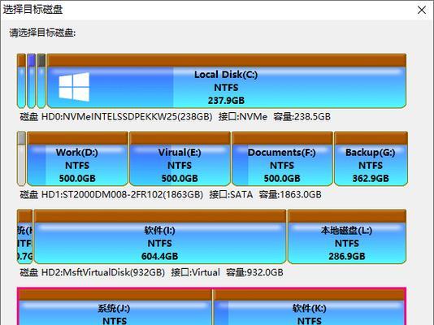Click the gray-topped small partition on HD0
The image size is (434, 325).
[x=41, y=80]
